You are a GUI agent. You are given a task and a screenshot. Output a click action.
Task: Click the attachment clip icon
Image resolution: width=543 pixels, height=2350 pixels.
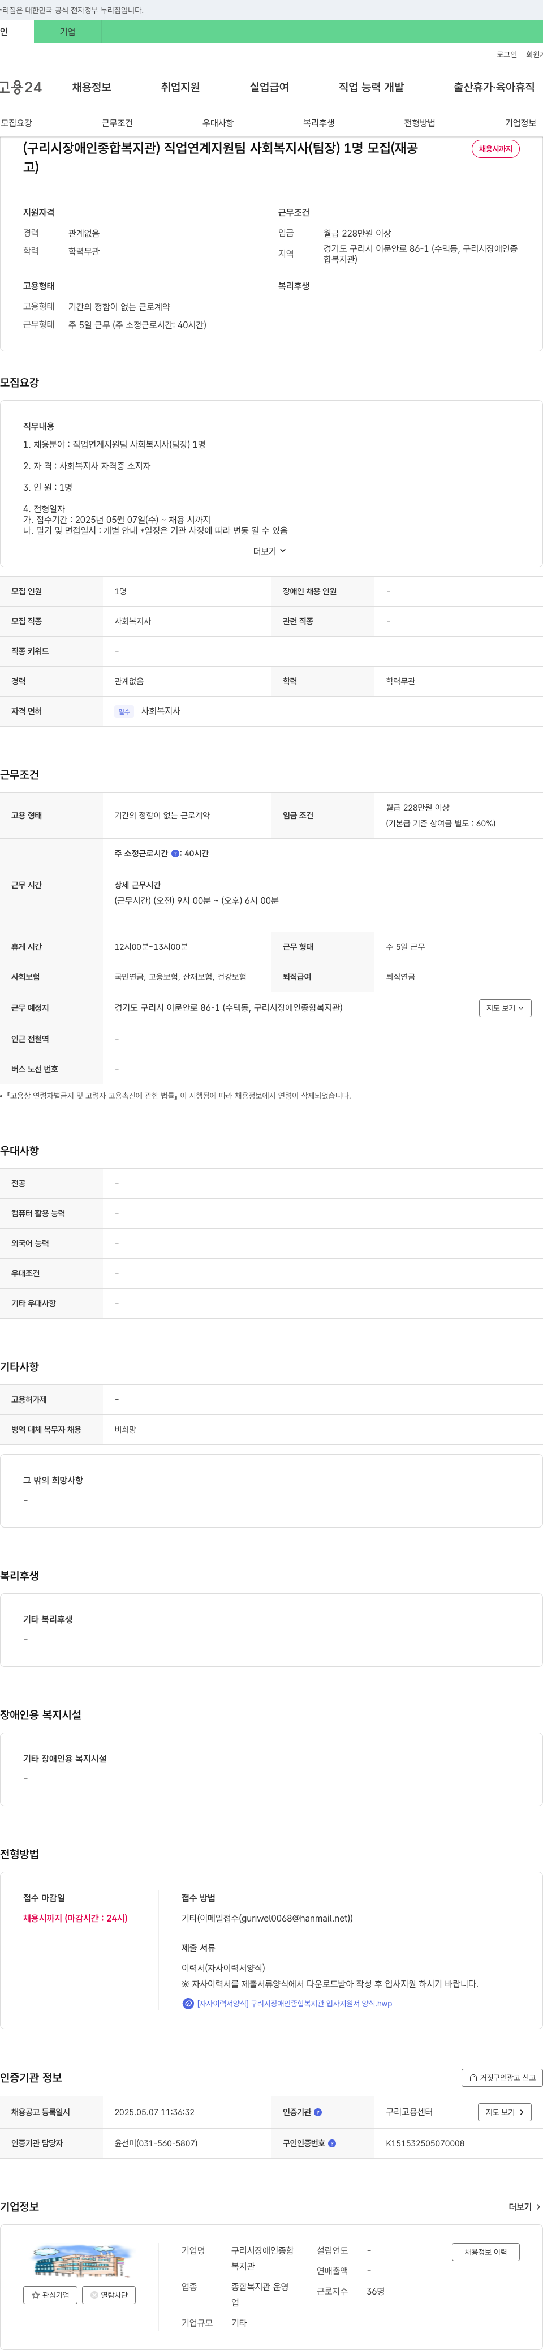188,2004
